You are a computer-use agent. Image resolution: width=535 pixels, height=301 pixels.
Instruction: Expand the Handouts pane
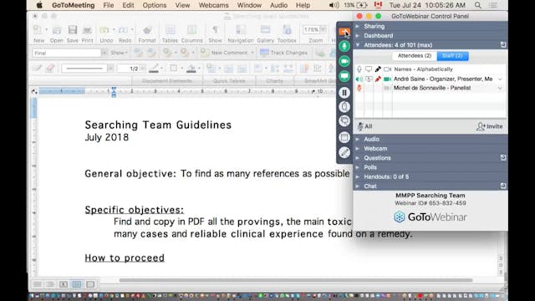coord(358,176)
